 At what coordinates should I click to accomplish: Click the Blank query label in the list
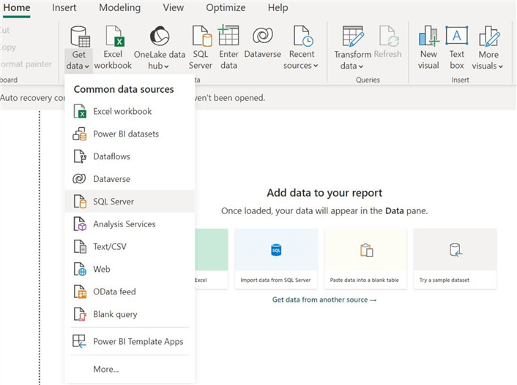click(115, 314)
